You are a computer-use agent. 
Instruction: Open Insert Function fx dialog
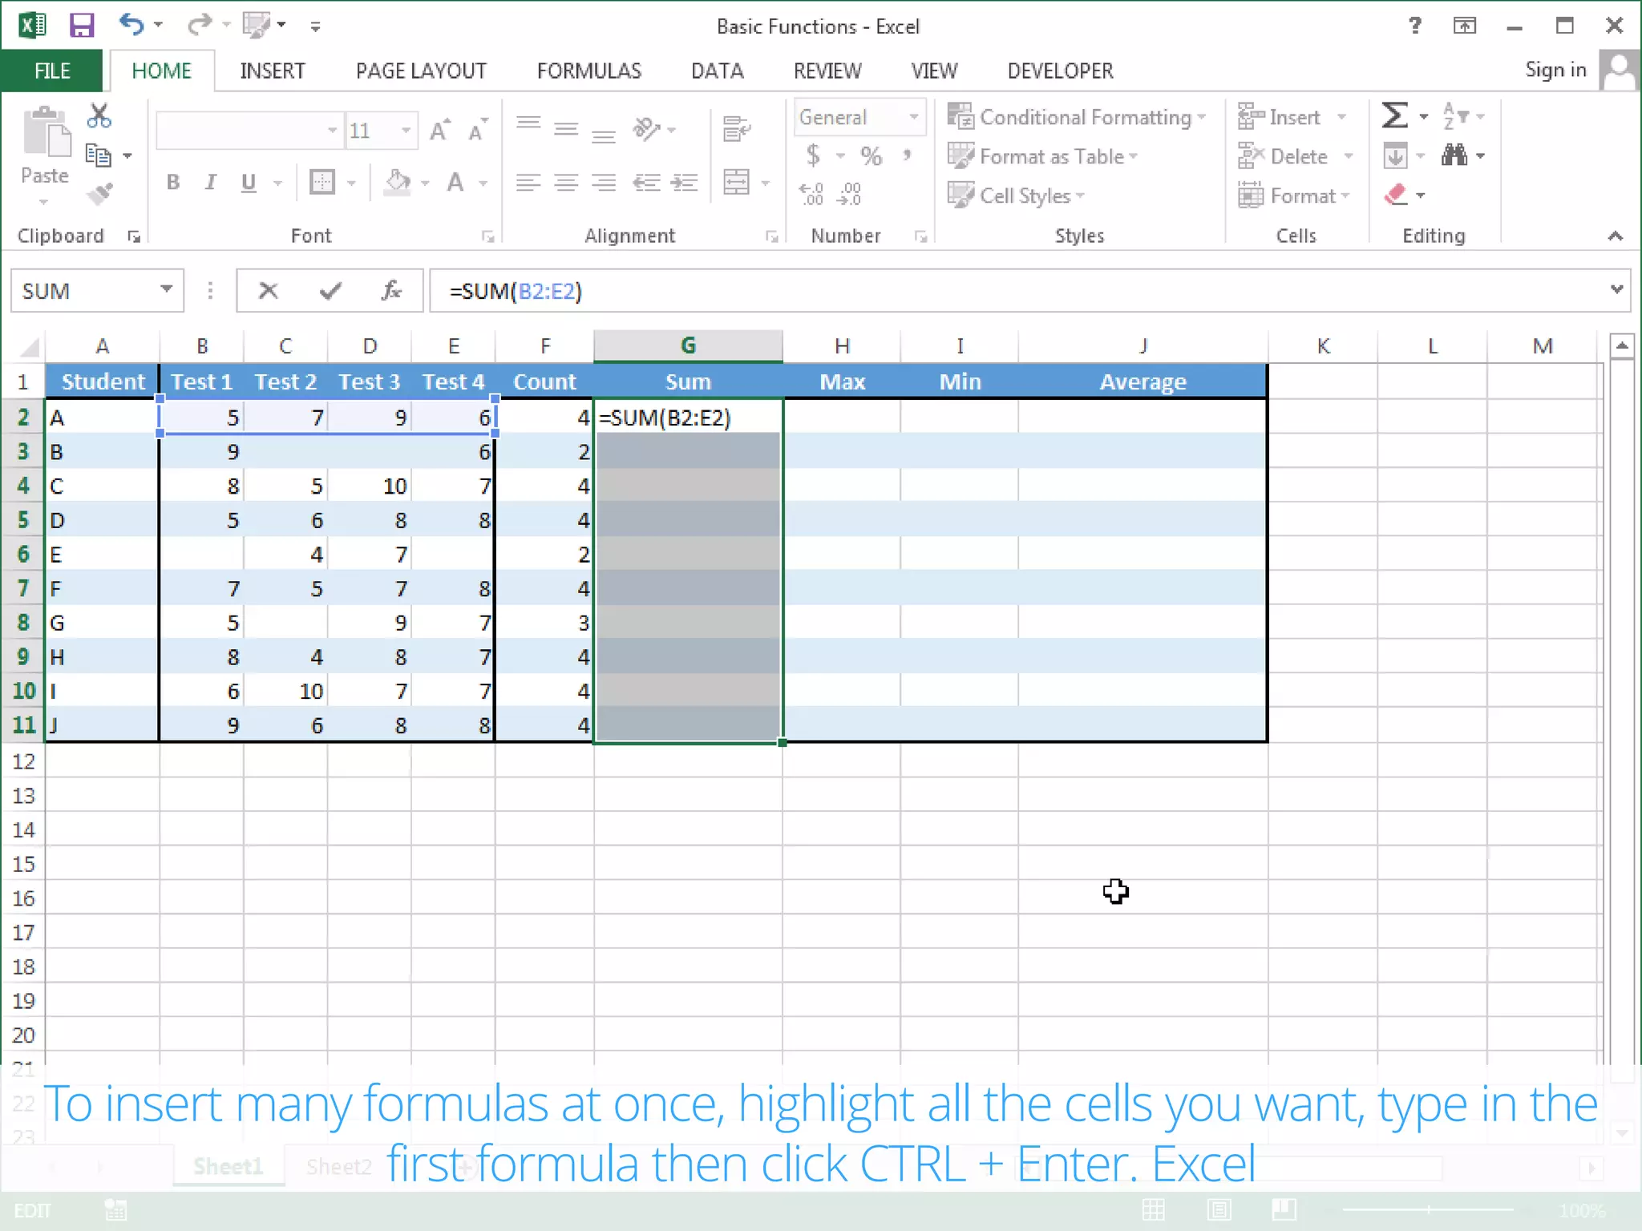point(391,290)
